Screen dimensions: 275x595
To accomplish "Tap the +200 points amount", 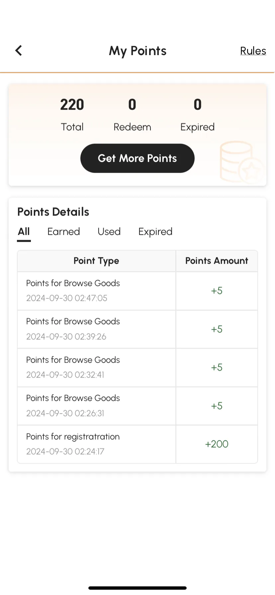I will (217, 444).
